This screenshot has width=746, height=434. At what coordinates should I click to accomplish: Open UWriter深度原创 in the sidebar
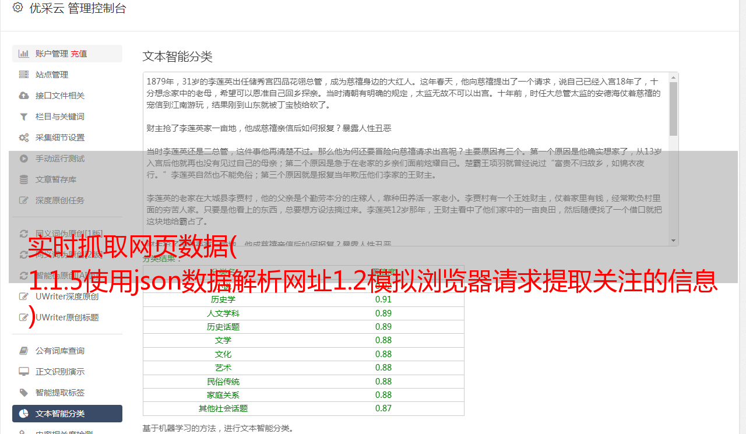coord(67,297)
